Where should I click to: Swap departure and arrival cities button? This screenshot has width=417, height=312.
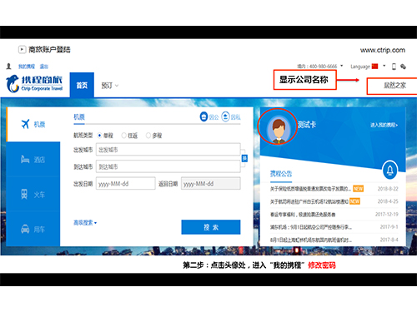click(x=244, y=158)
